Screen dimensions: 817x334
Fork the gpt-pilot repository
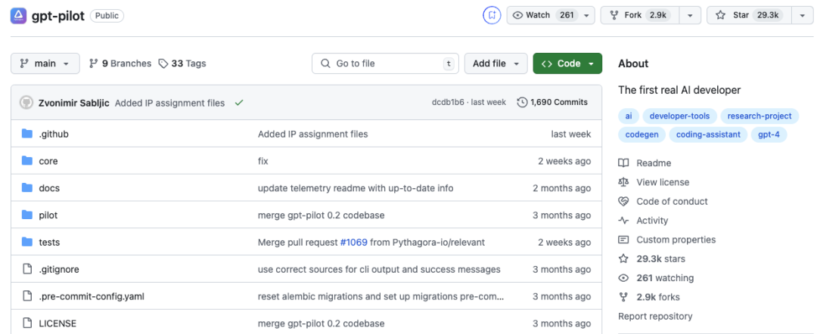(x=640, y=15)
